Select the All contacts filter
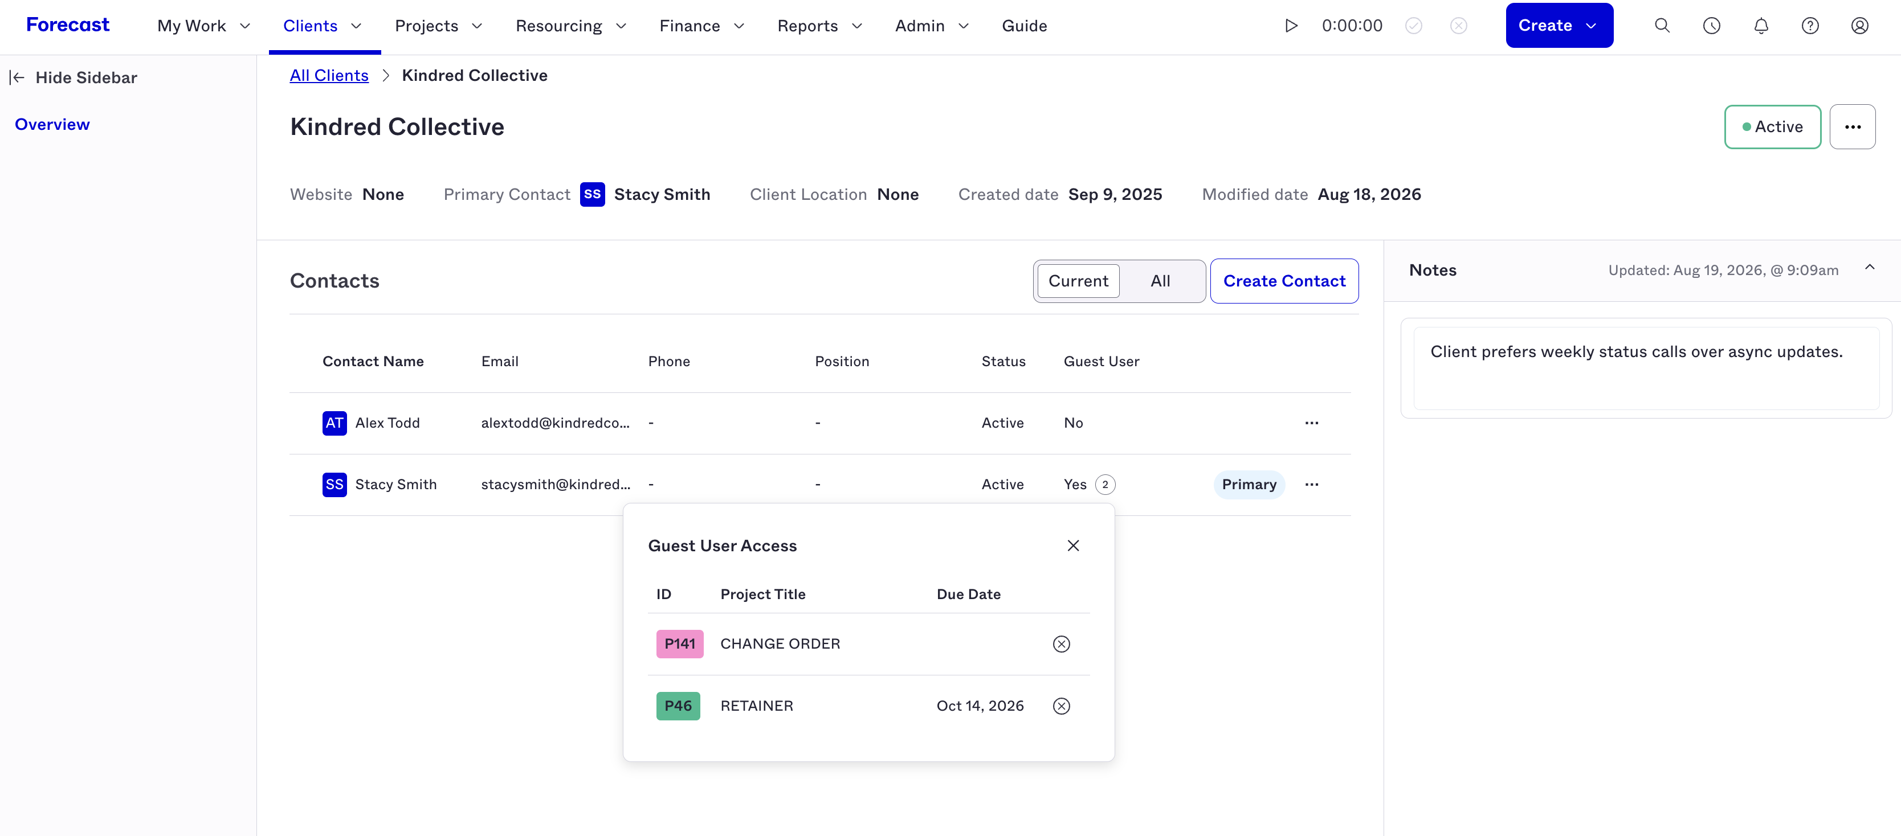This screenshot has width=1901, height=836. pos(1160,281)
